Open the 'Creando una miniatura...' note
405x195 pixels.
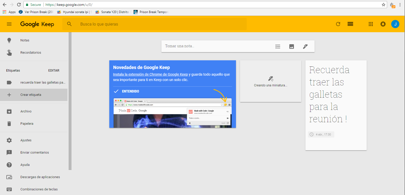tap(271, 81)
